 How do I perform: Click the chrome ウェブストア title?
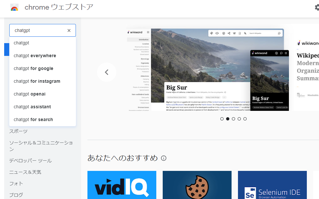59,7
